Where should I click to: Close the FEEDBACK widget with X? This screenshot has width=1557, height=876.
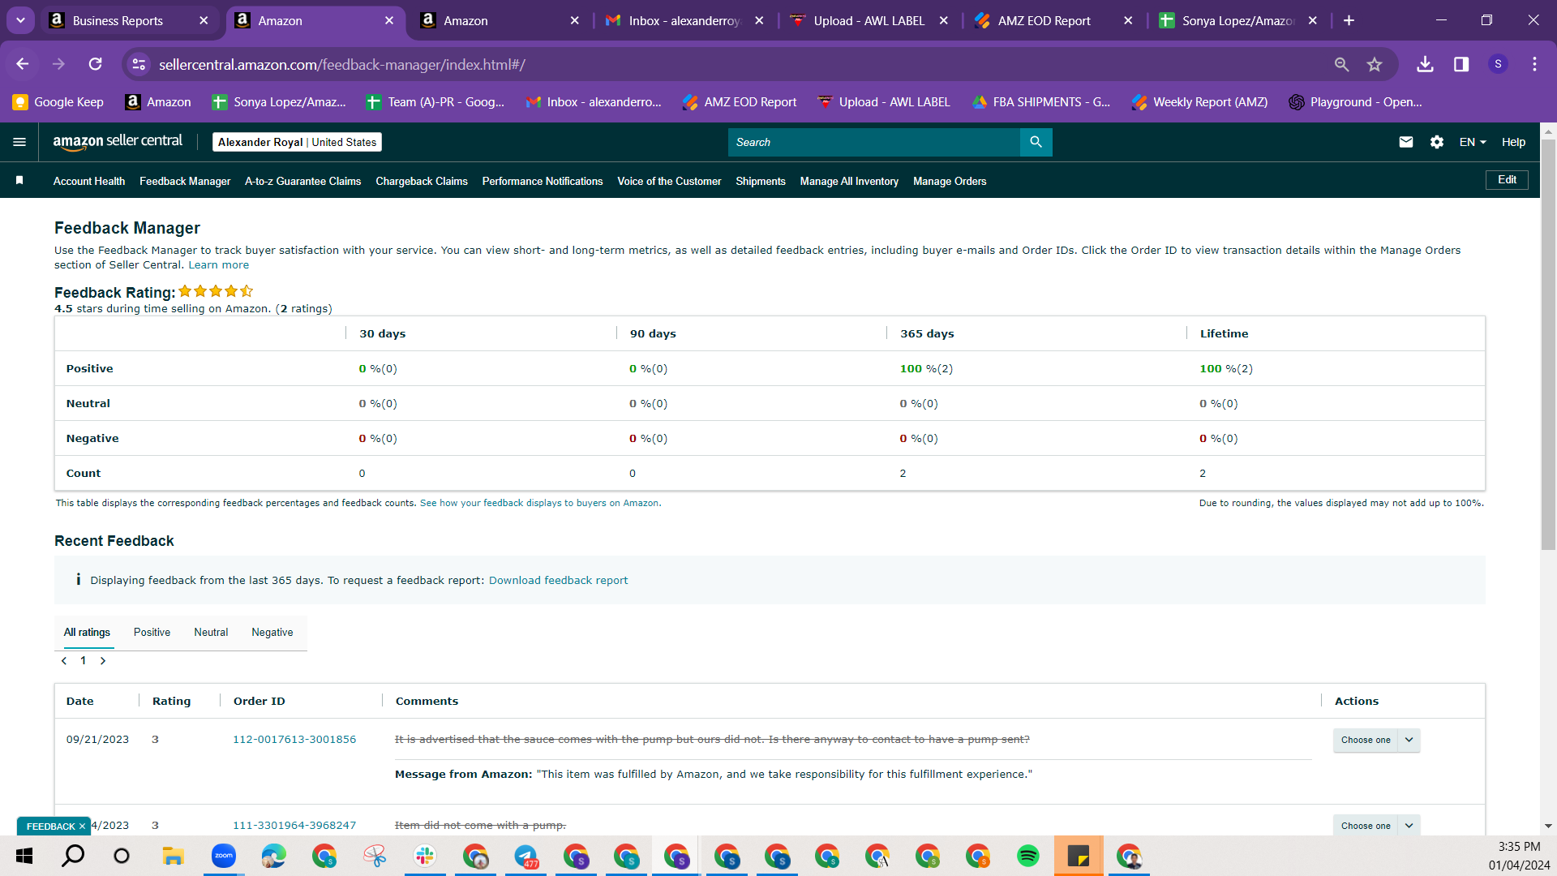click(82, 827)
